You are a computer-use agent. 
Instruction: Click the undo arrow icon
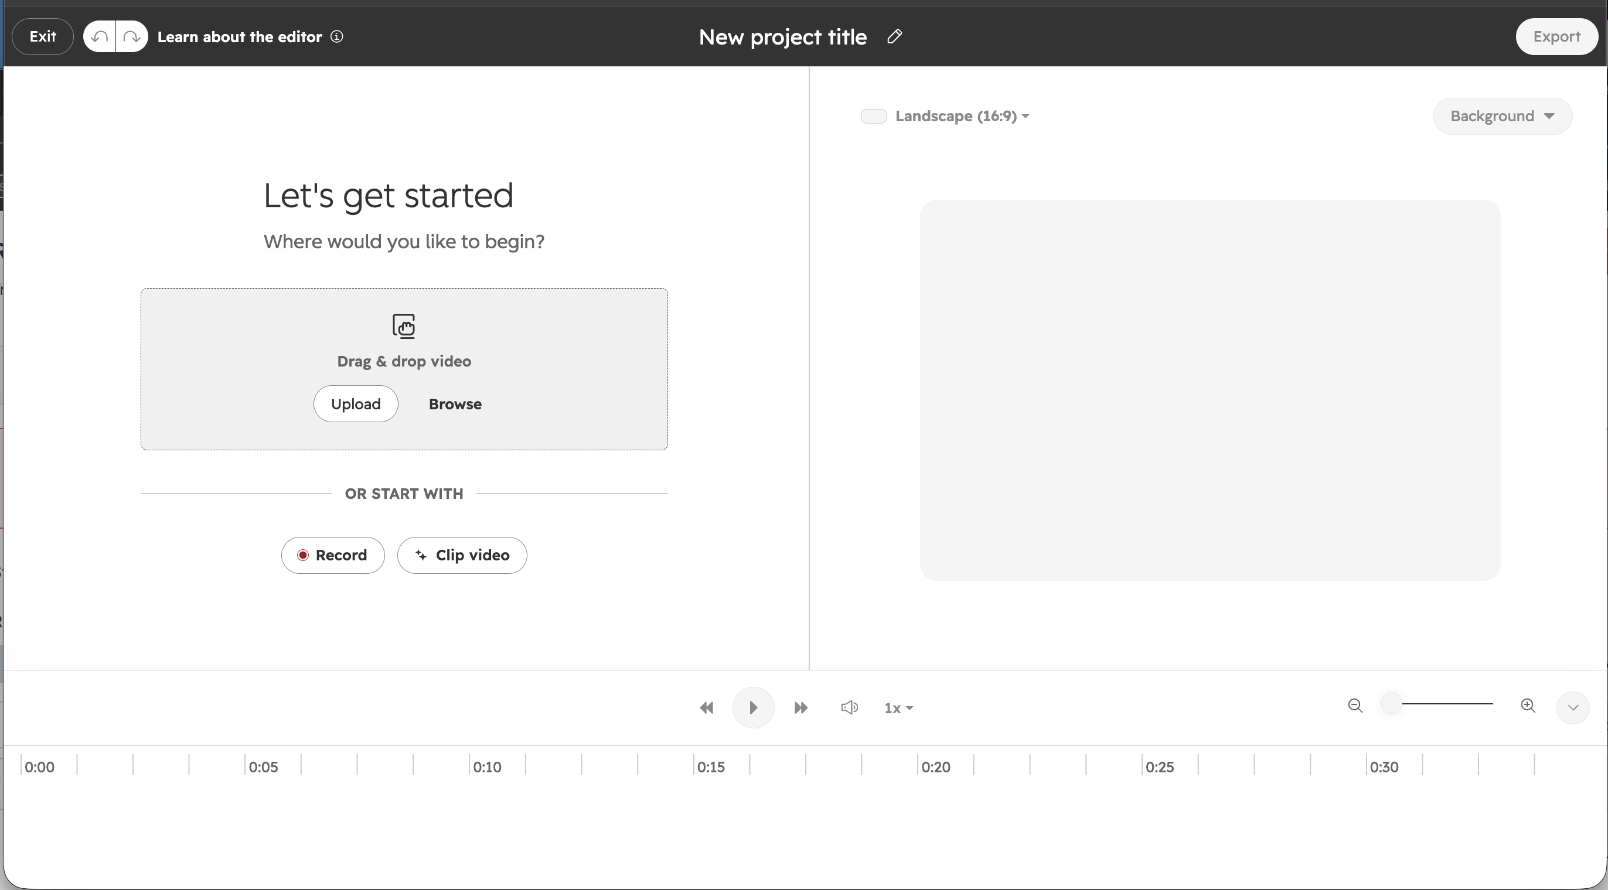[99, 37]
